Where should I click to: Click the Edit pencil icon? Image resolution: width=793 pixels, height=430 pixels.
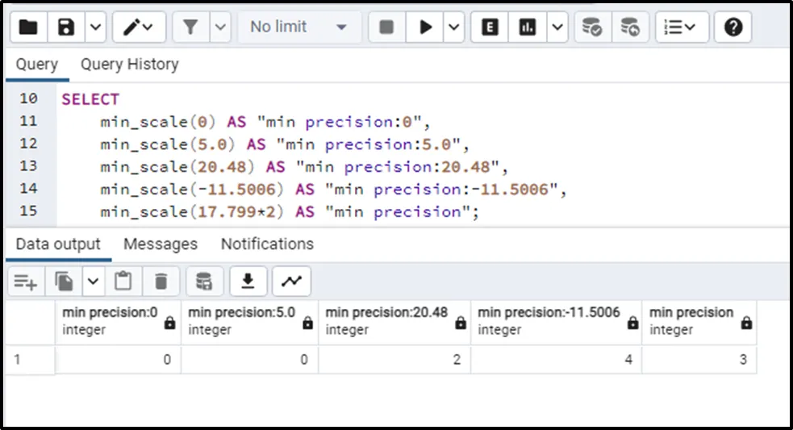131,27
